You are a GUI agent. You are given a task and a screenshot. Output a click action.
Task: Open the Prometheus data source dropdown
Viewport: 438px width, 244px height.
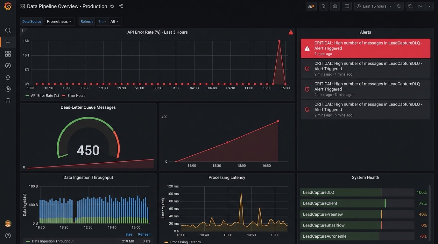59,22
